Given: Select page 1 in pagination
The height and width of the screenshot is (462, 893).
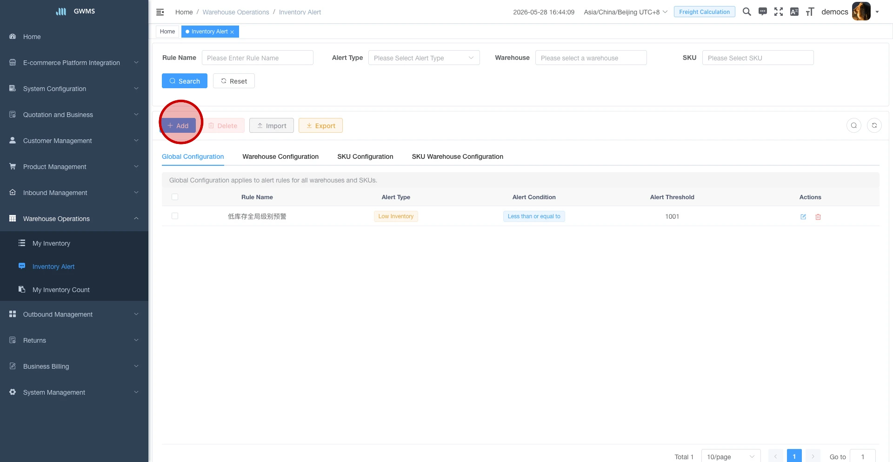Looking at the screenshot, I should pos(794,456).
